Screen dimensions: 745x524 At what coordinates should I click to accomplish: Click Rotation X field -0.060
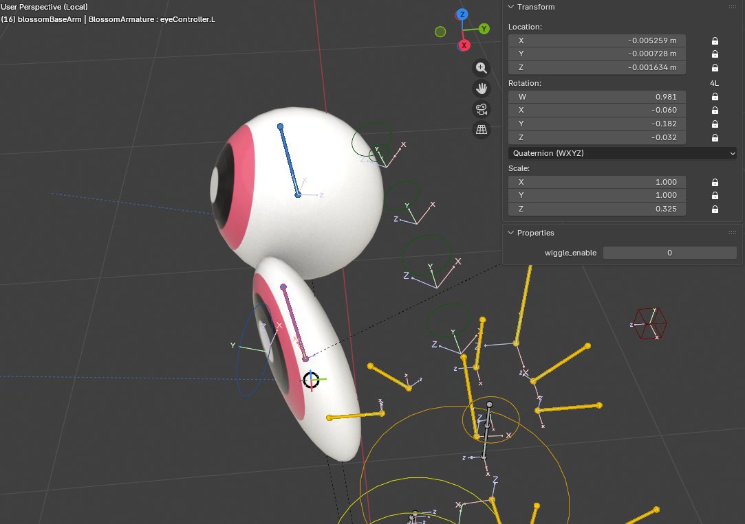pyautogui.click(x=597, y=110)
